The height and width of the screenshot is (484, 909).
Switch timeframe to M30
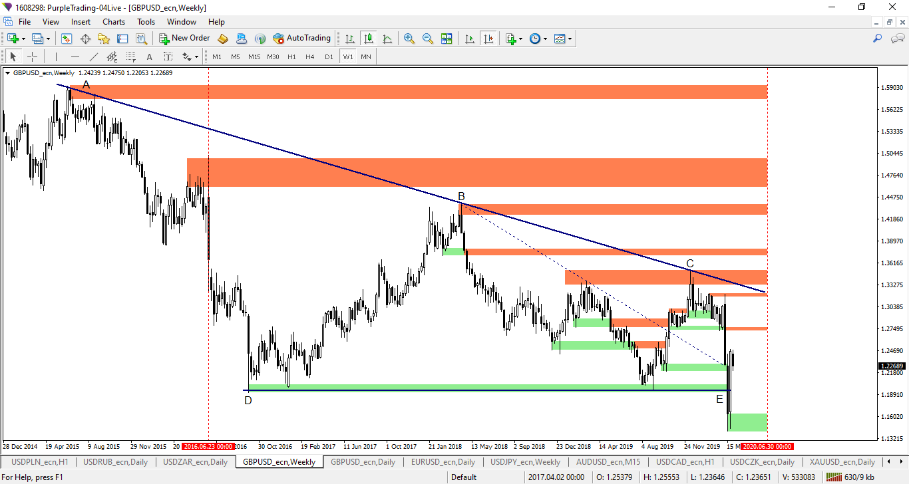[273, 57]
